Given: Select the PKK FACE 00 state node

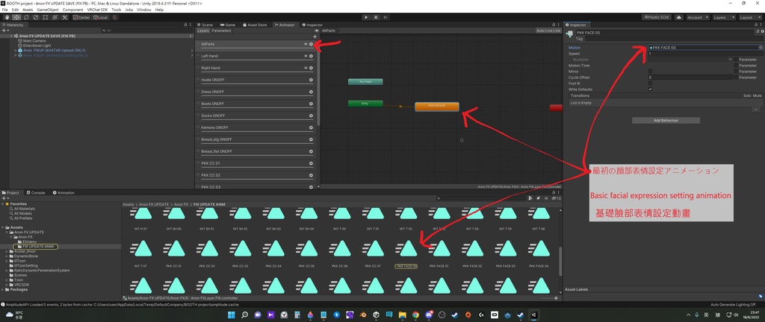Looking at the screenshot, I should click(x=436, y=107).
